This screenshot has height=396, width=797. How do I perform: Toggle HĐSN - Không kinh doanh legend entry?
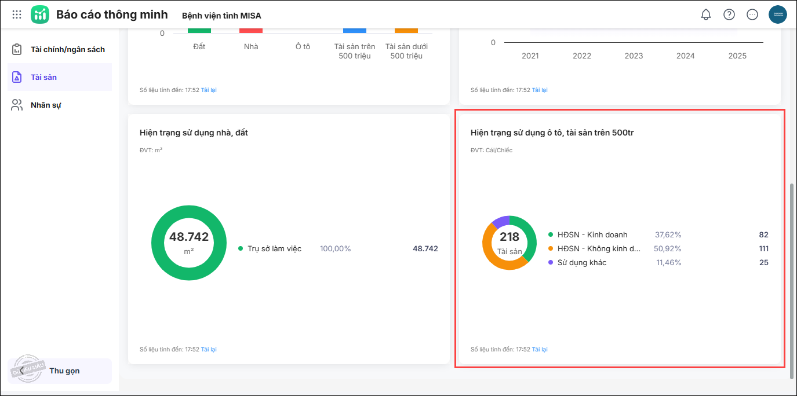[x=598, y=248]
